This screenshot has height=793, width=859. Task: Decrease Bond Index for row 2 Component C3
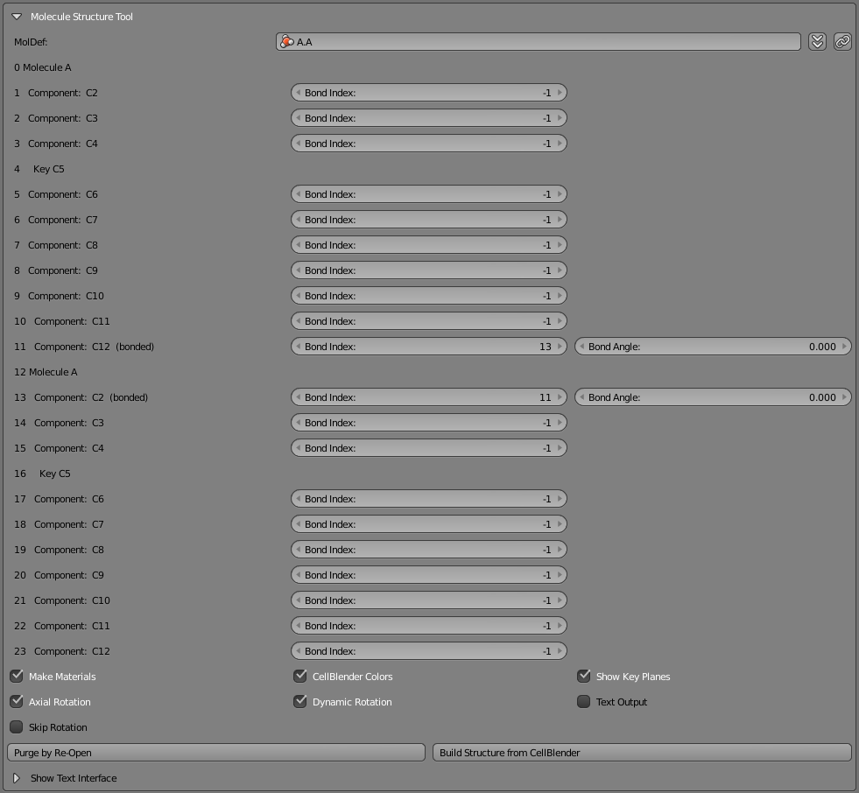[x=298, y=118]
